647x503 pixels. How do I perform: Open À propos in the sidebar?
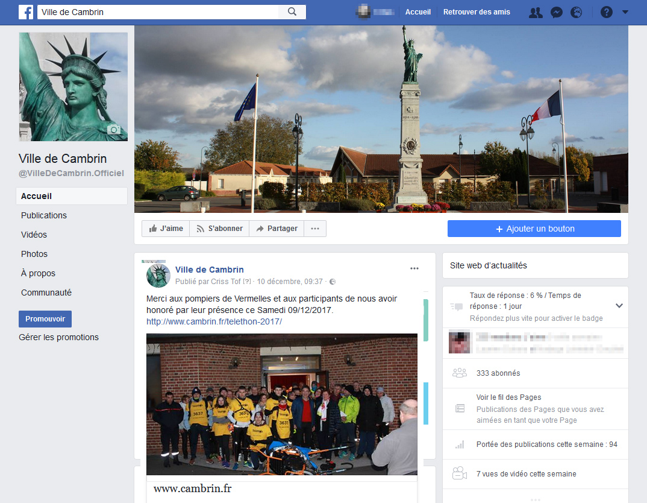38,273
